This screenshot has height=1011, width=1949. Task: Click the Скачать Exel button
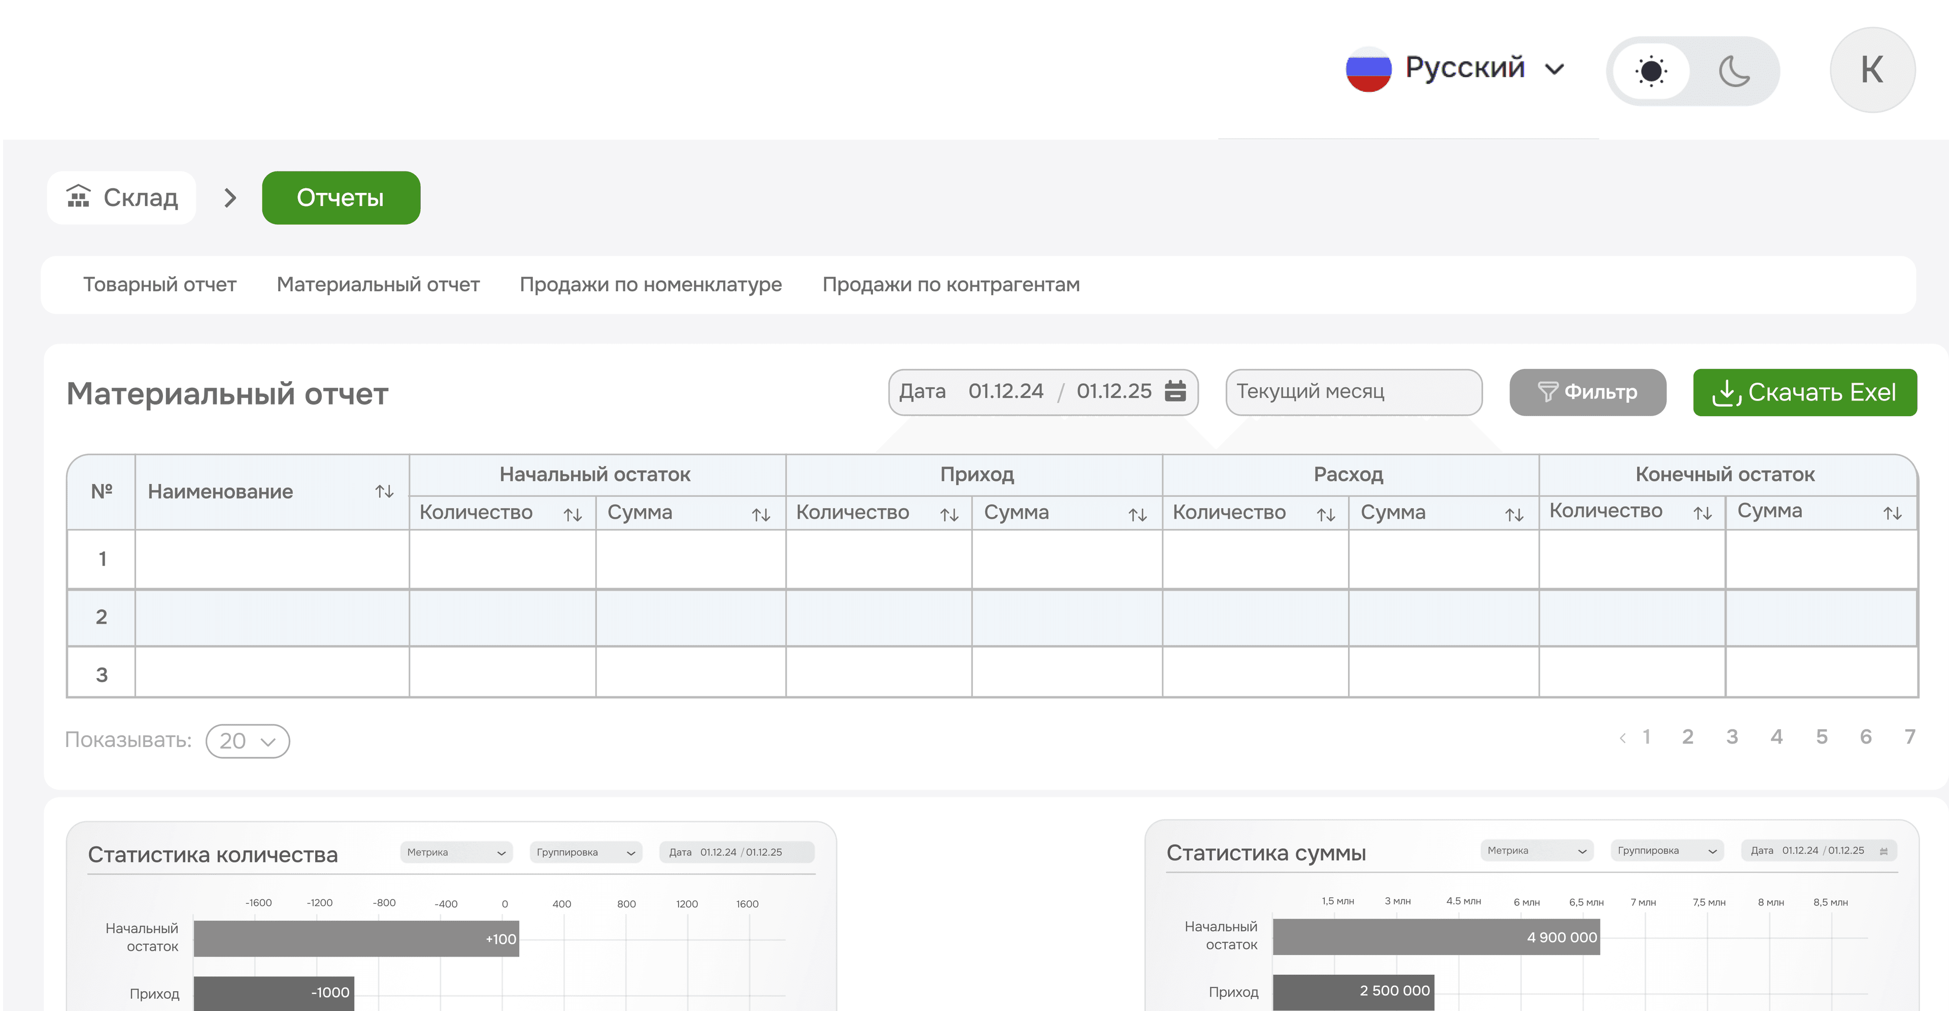pos(1804,392)
